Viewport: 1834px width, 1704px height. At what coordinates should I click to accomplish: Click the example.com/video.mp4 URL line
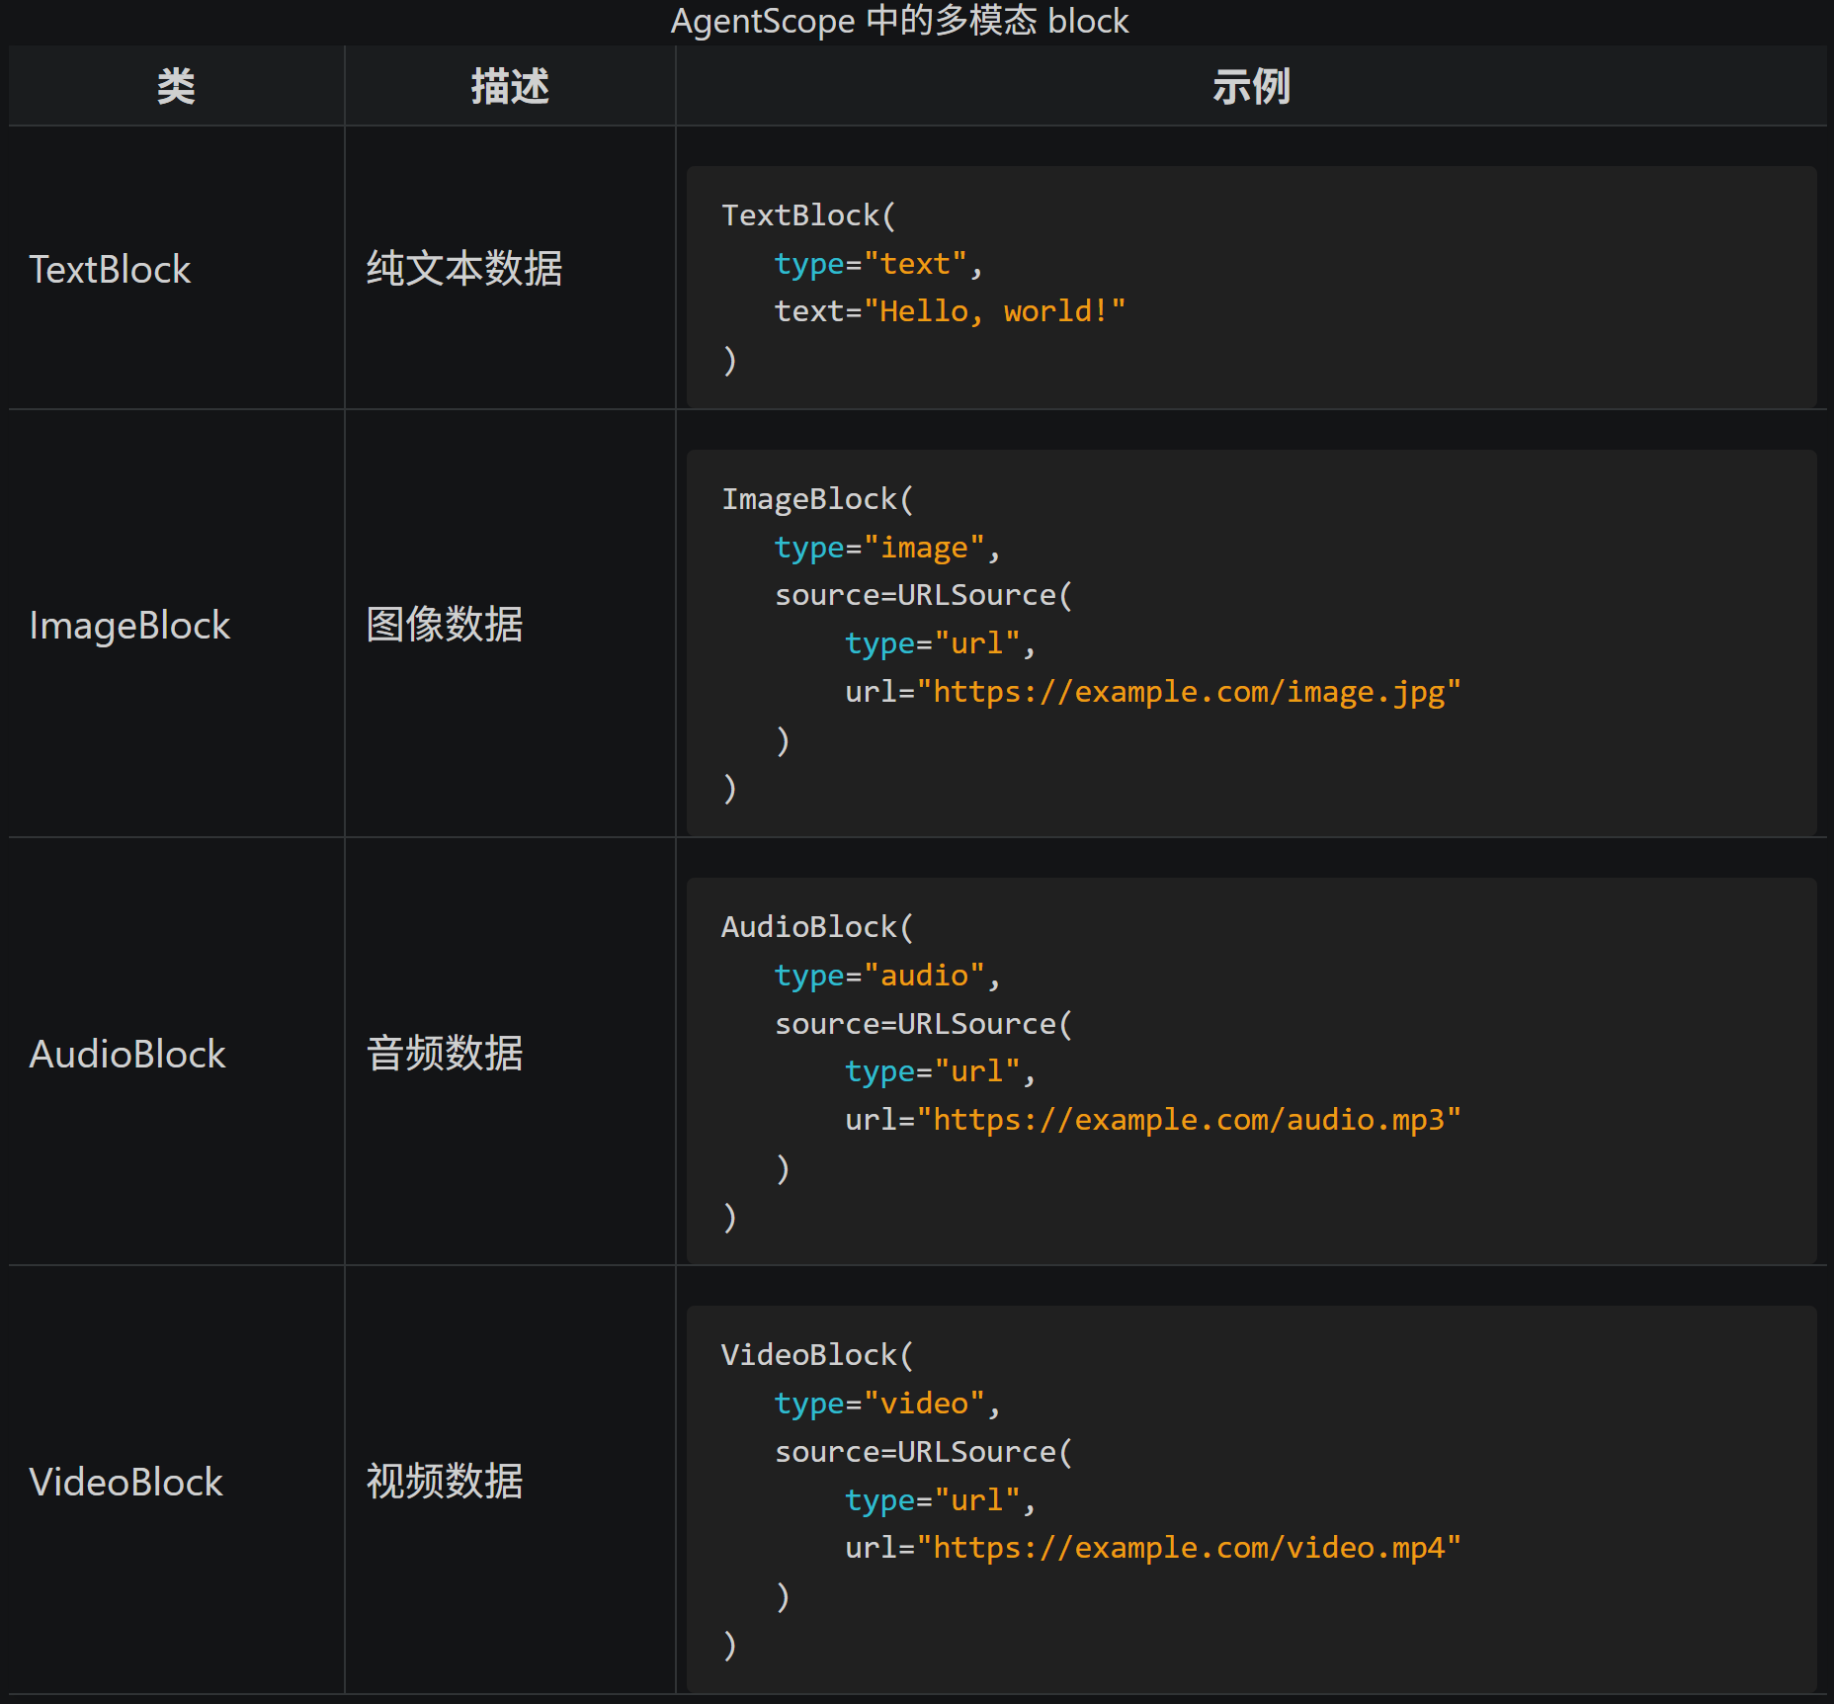tap(1152, 1548)
